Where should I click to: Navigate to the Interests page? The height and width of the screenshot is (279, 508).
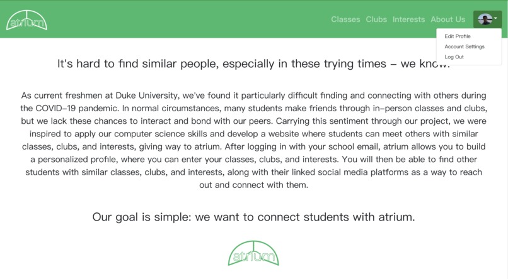point(408,19)
